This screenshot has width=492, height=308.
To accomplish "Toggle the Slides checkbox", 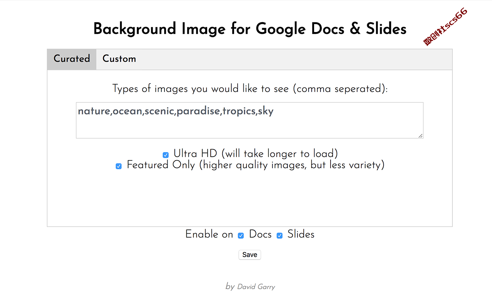I will [x=280, y=235].
